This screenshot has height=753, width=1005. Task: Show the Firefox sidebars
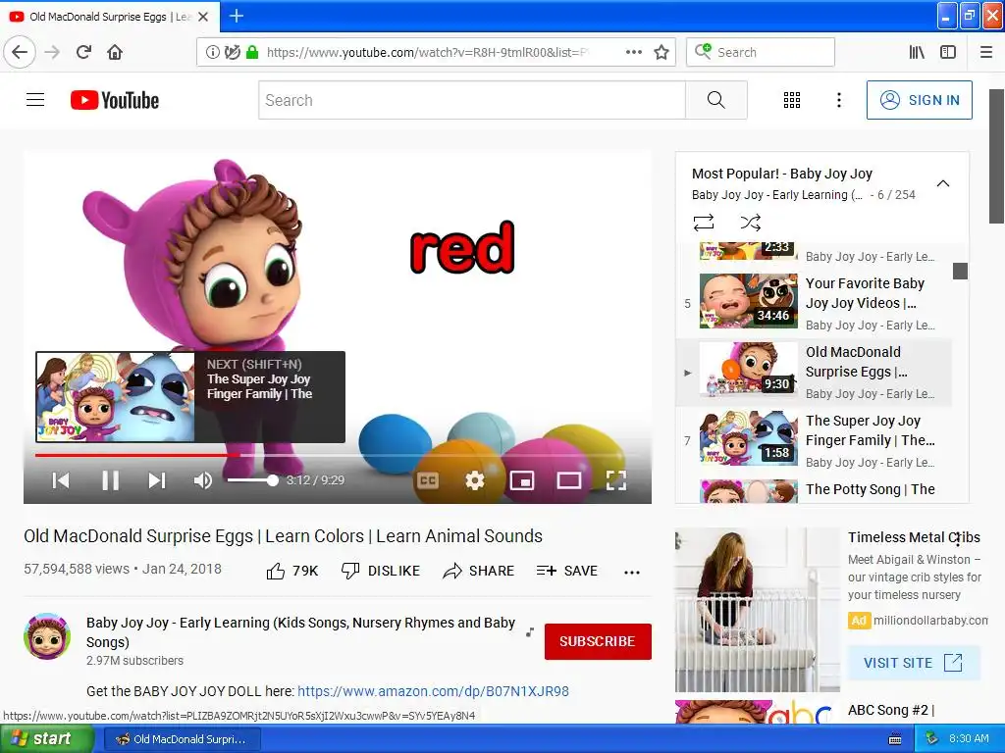[x=948, y=53]
